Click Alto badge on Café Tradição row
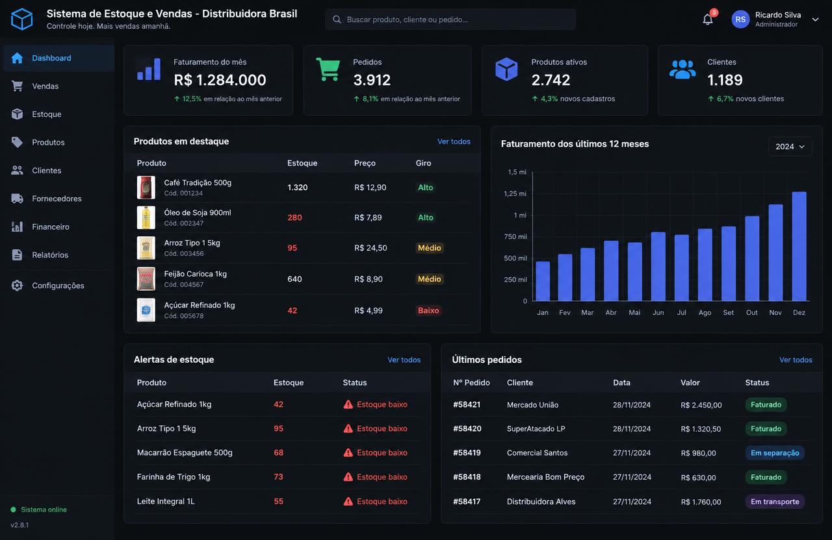832x540 pixels. pyautogui.click(x=426, y=188)
